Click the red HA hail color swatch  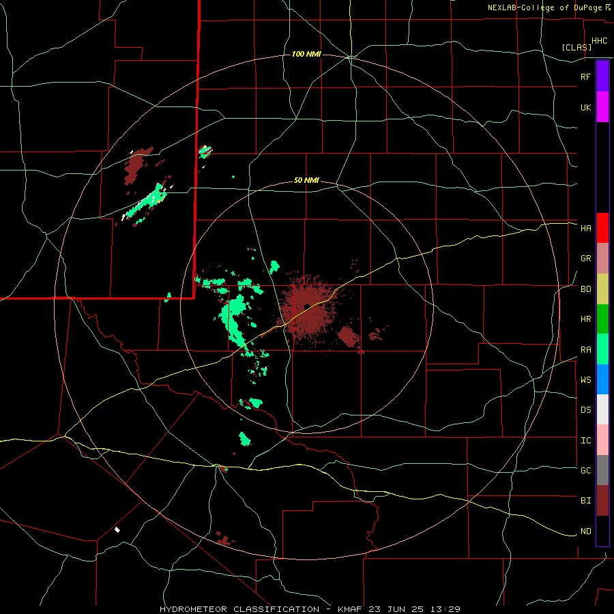(x=602, y=228)
